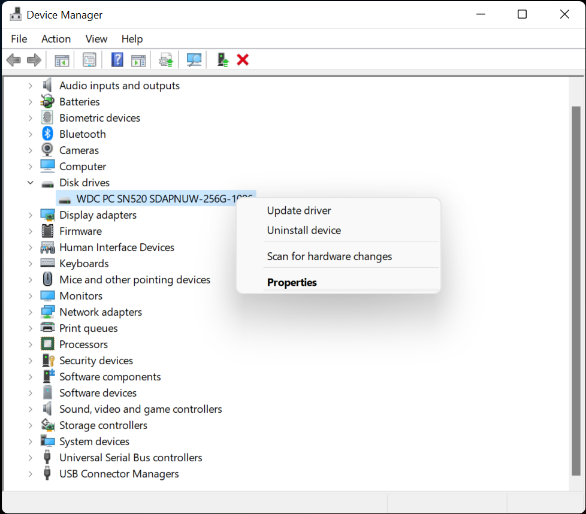Viewport: 586px width, 514px height.
Task: Click the red X Uninstall device toolbar icon
Action: click(243, 59)
